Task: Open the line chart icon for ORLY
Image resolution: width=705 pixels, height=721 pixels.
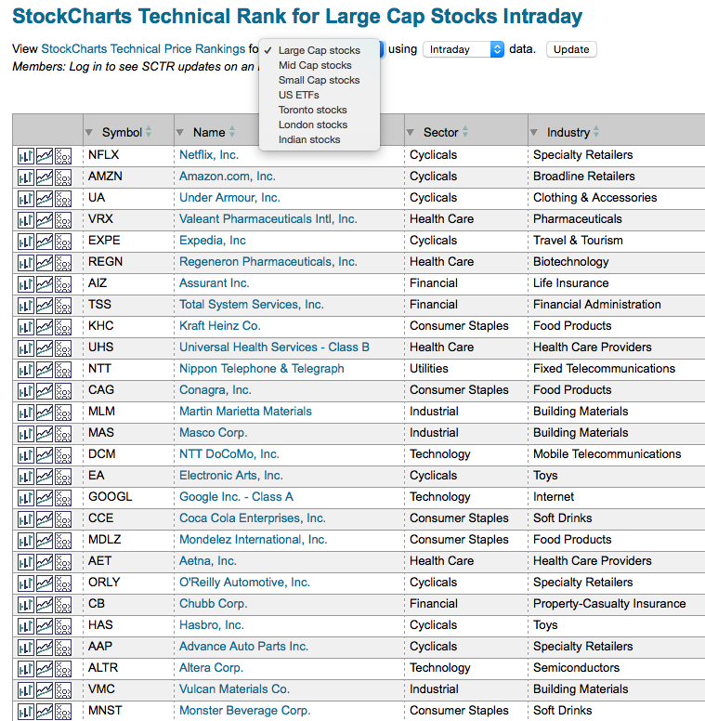Action: coord(45,584)
